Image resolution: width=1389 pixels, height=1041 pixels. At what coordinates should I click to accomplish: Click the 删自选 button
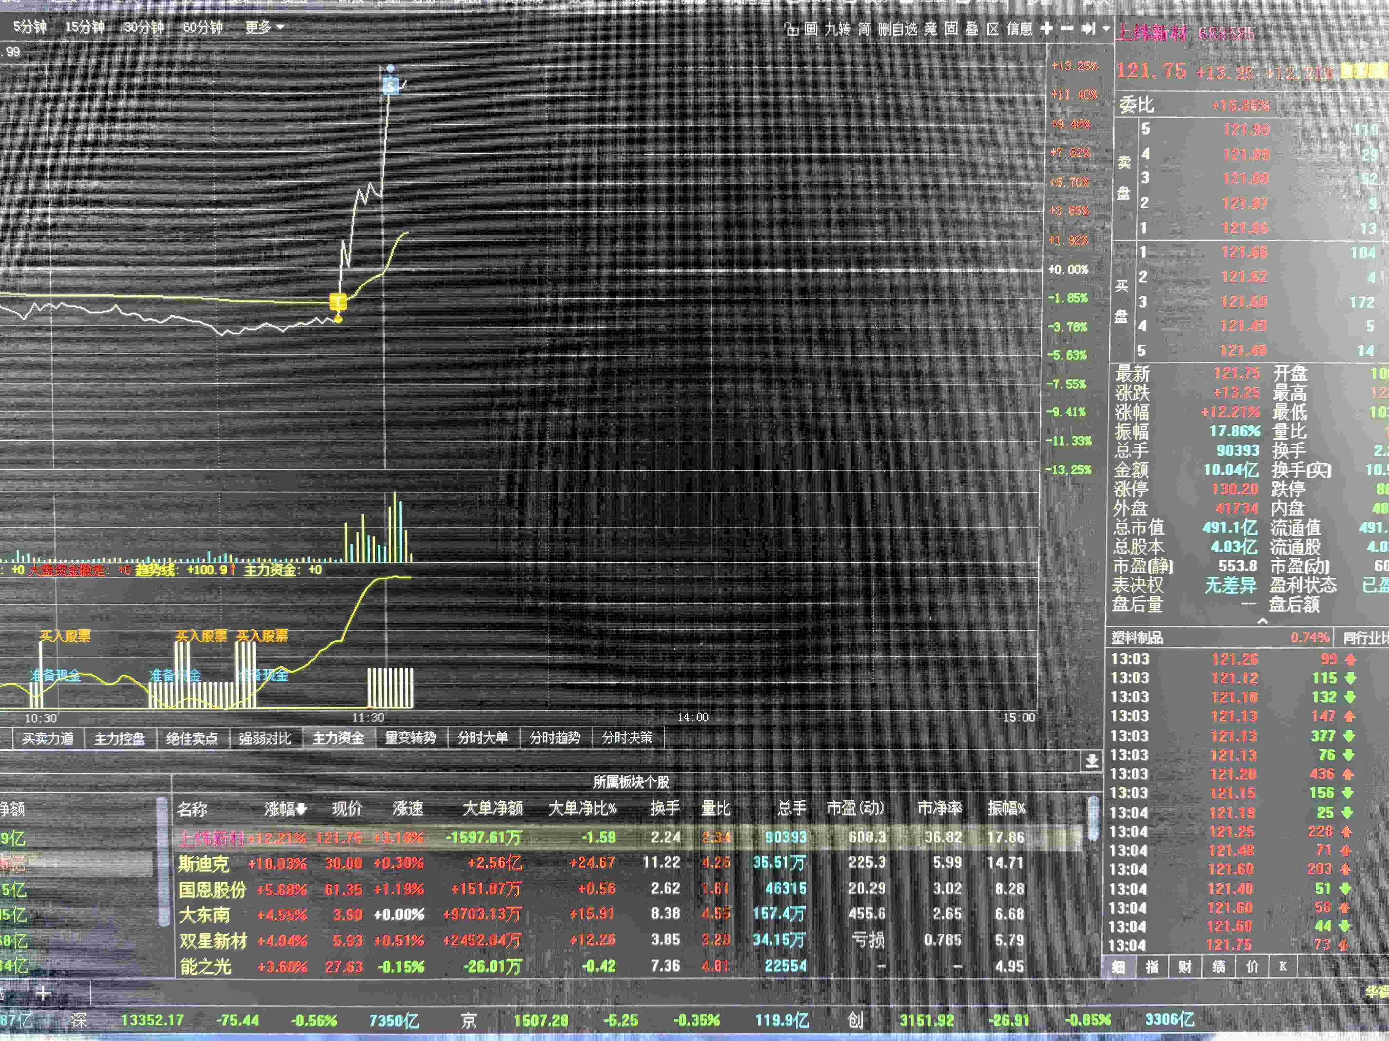(x=897, y=29)
